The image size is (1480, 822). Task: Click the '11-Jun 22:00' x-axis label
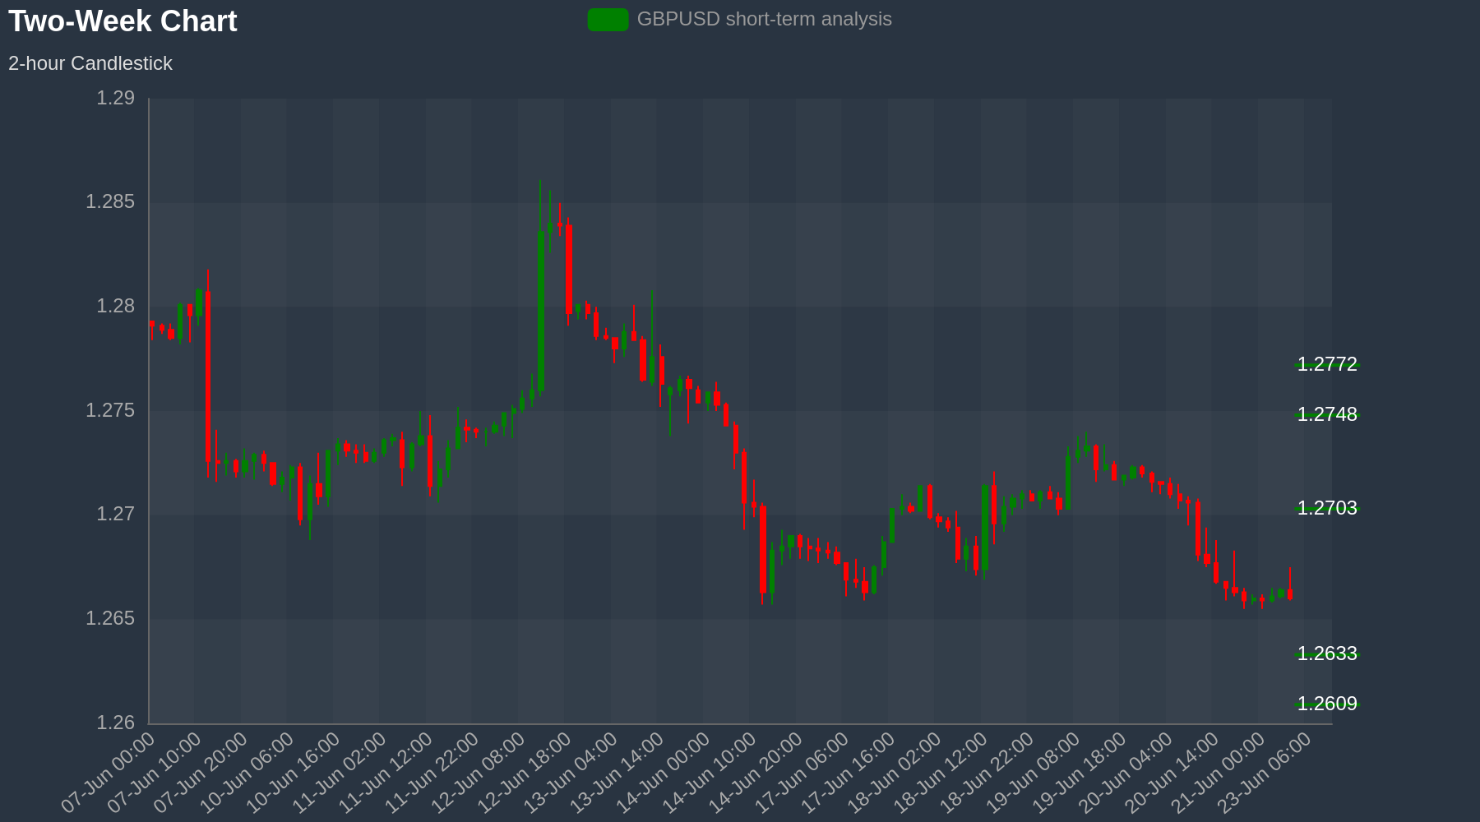[432, 773]
